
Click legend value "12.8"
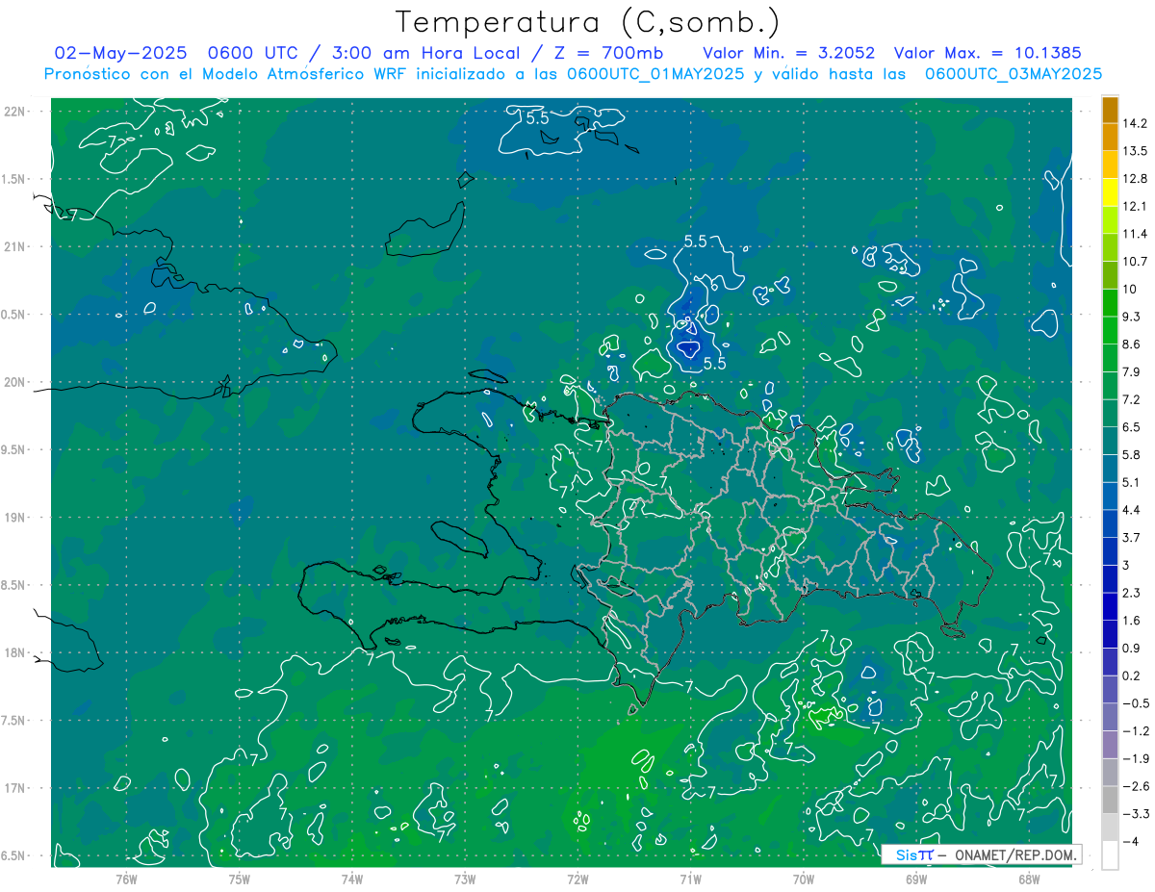[x=1135, y=179]
